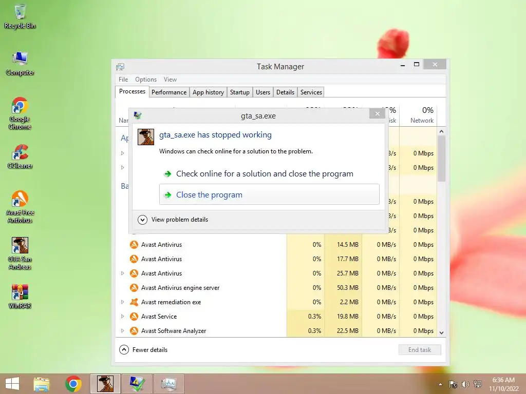Launch the GTA San Andreas desktop shortcut
The image size is (526, 394).
pos(20,253)
